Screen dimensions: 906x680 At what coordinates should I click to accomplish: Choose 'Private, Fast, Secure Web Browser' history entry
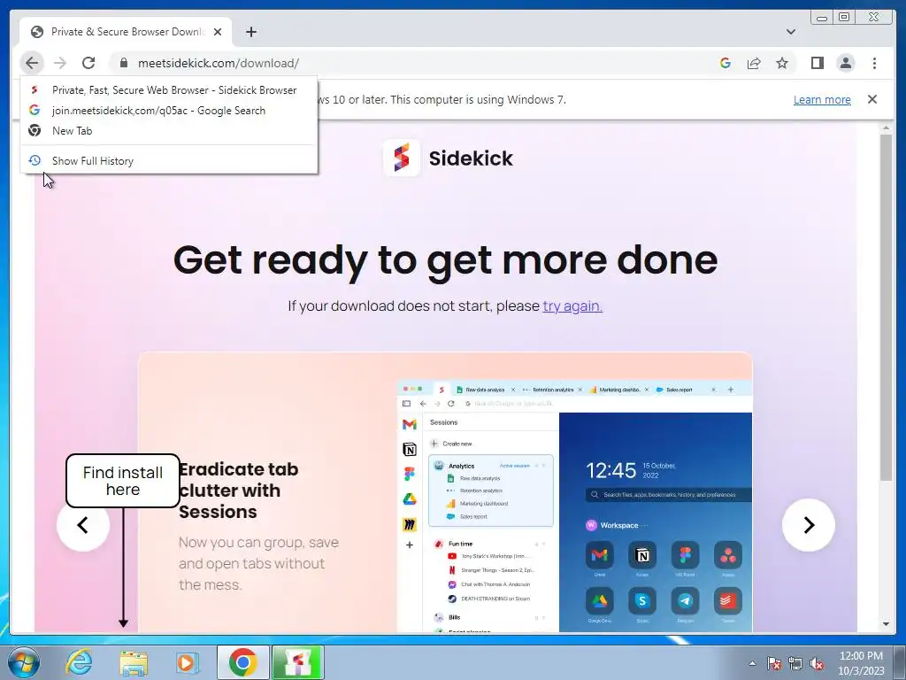click(x=169, y=90)
